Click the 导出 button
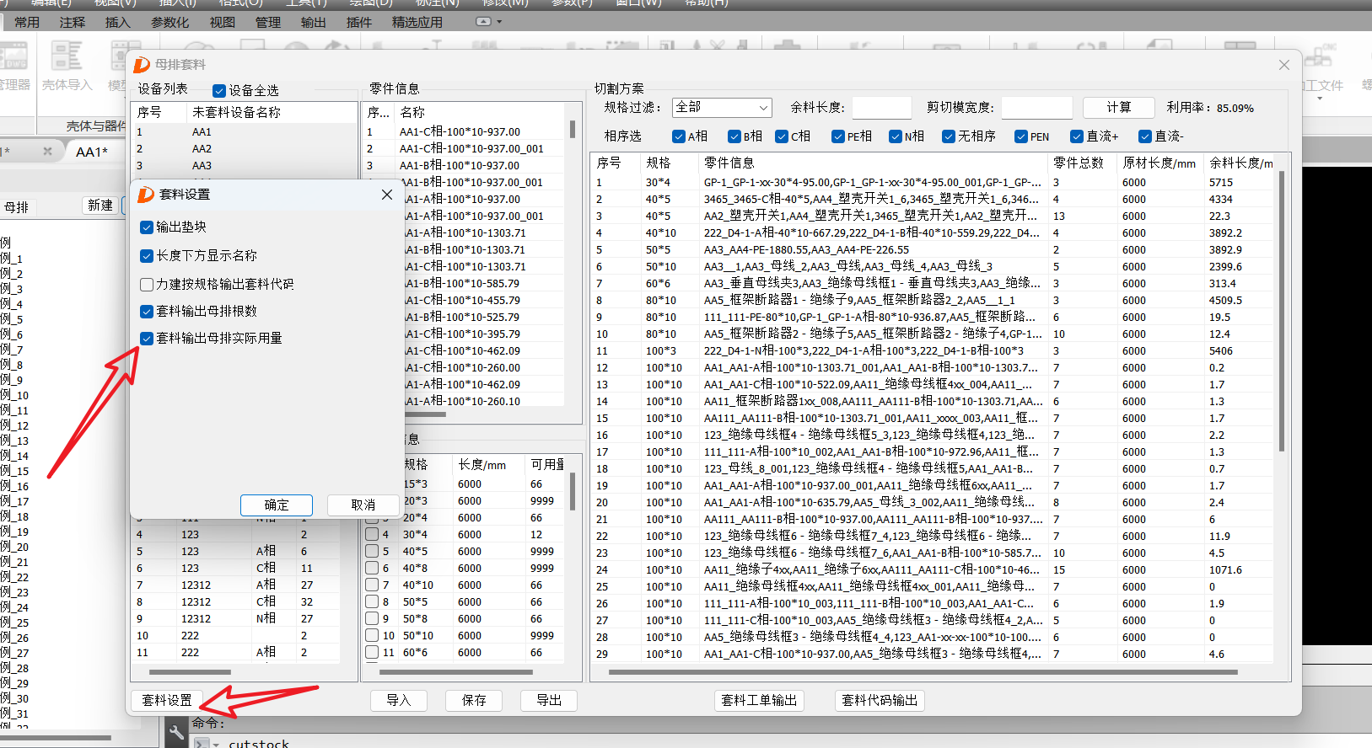 click(x=549, y=701)
